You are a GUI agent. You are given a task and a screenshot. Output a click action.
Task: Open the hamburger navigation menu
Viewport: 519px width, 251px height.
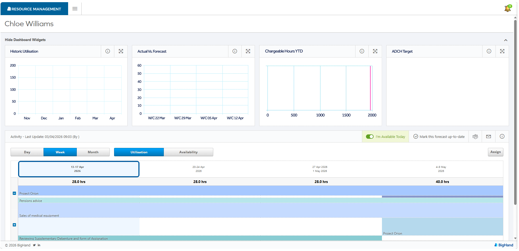point(75,9)
